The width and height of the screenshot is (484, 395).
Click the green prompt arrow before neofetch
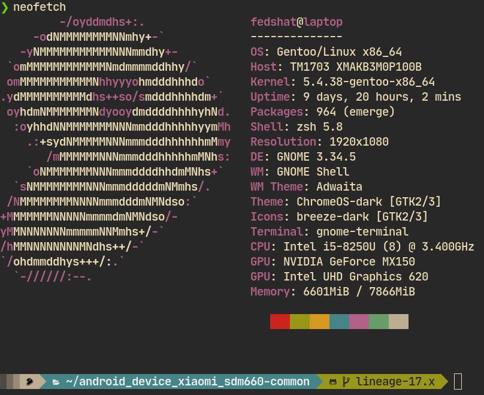point(4,7)
